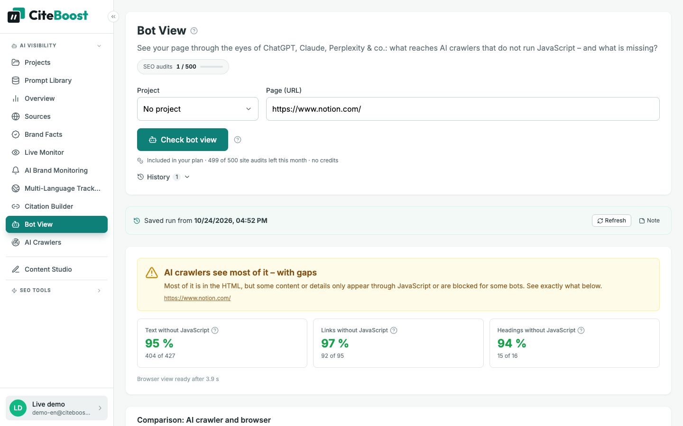Click the info icon for Links without JavaScript
The image size is (683, 426).
tap(394, 330)
